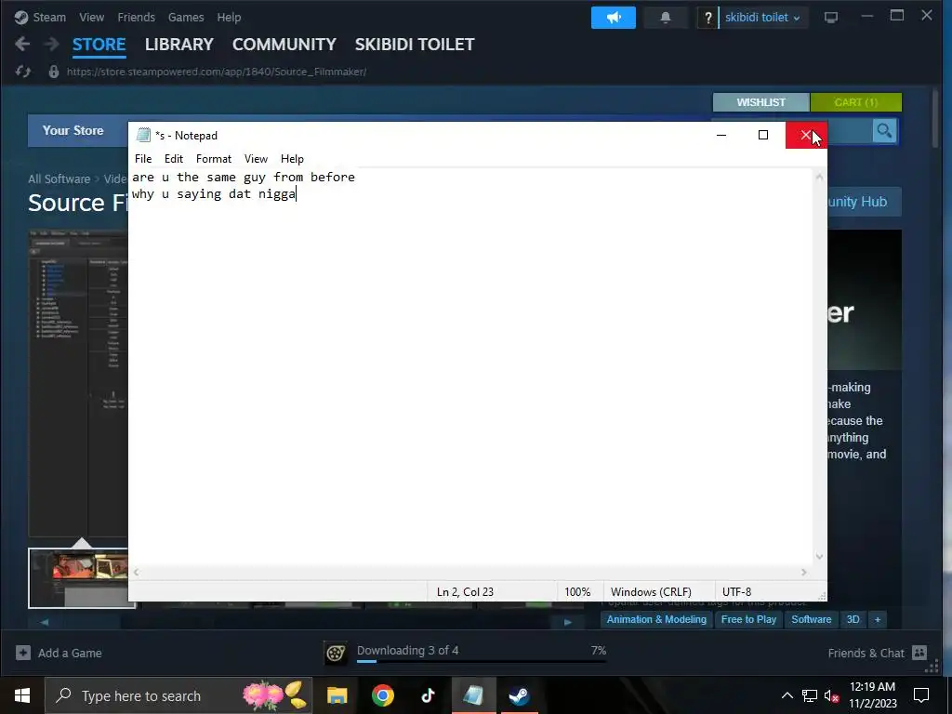Go back with the Steam back arrow
The height and width of the screenshot is (714, 952).
point(22,44)
